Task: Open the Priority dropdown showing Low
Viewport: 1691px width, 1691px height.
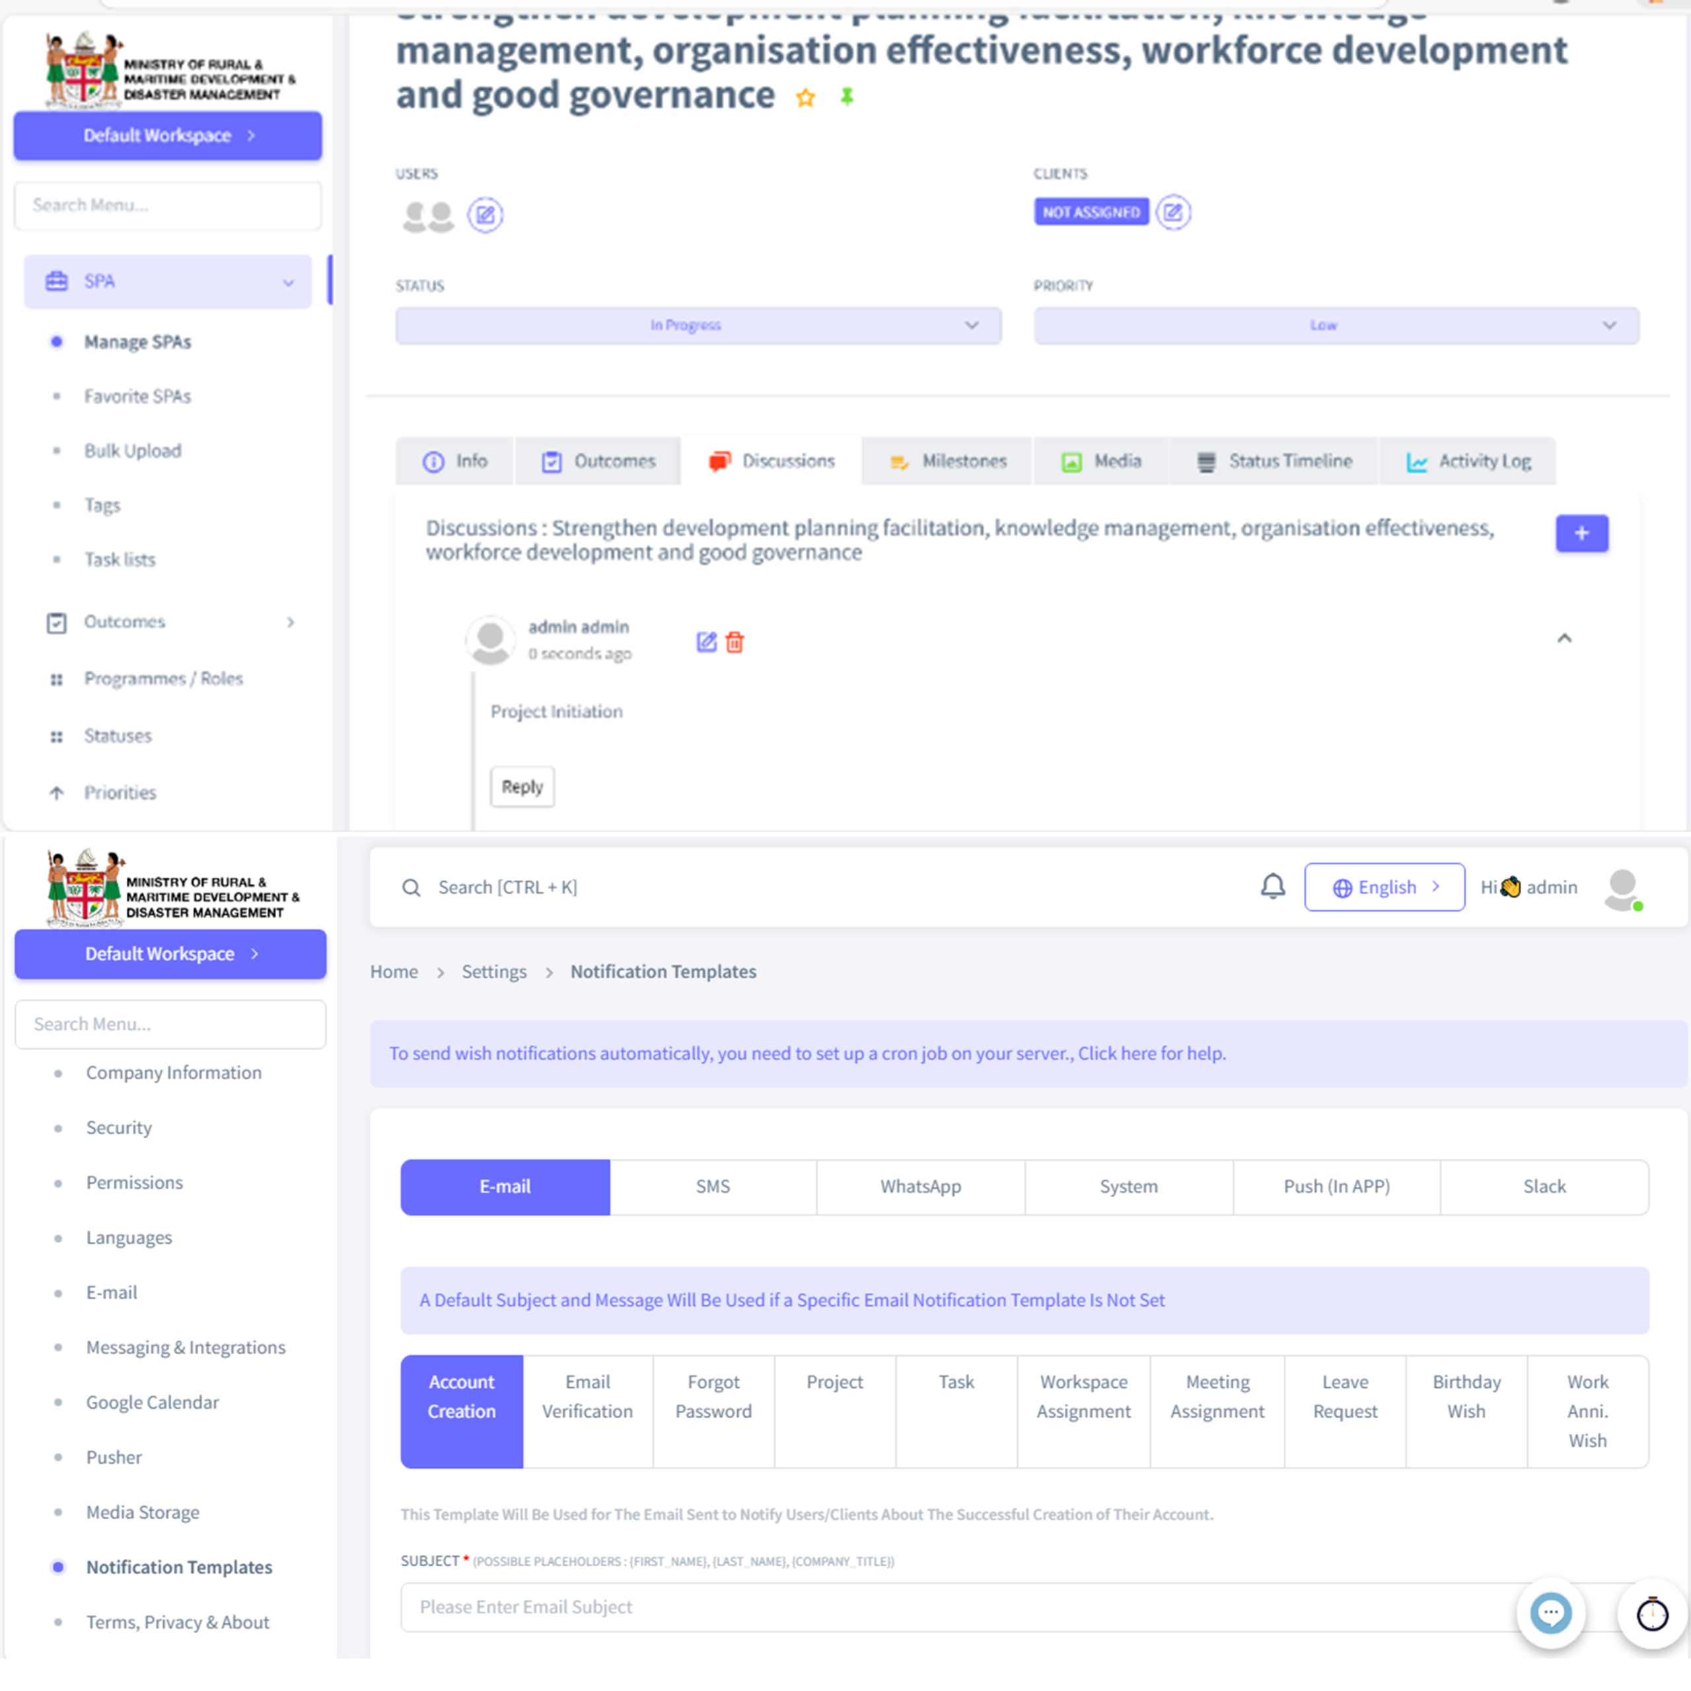Action: point(1336,325)
